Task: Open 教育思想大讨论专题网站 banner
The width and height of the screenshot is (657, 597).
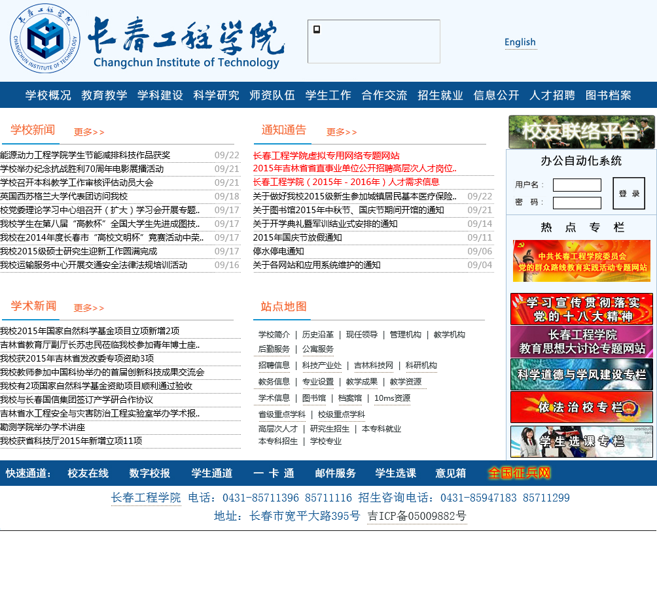Action: [x=582, y=341]
